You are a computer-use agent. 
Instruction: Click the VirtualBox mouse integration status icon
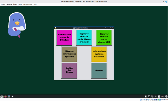pyautogui.click(x=158, y=100)
